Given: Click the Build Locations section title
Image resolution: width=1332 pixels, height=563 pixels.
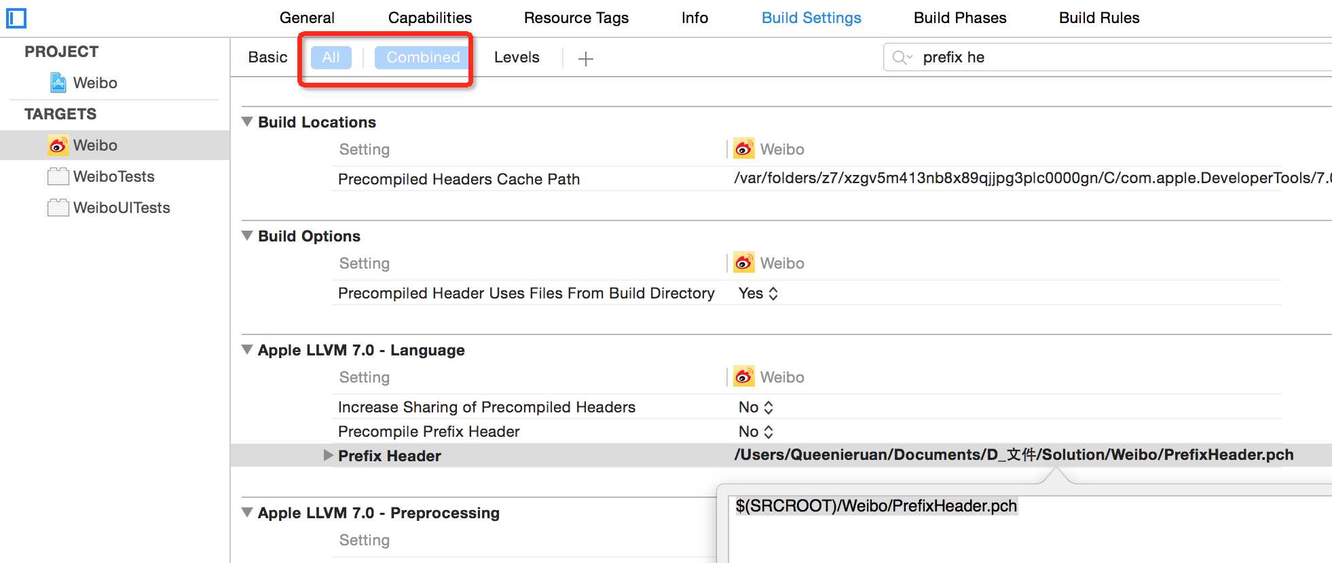Looking at the screenshot, I should click(317, 122).
